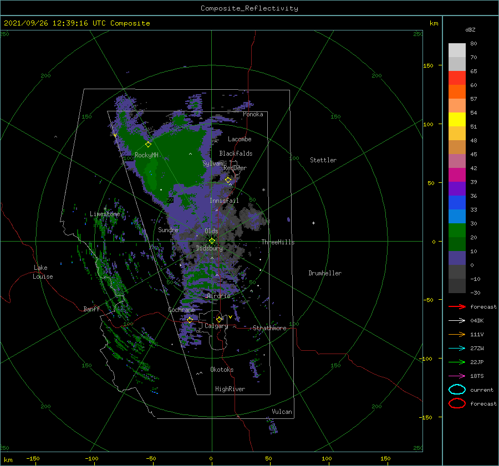The height and width of the screenshot is (466, 499).
Task: Click the asterisk marker above Limestone label
Action: tap(105, 209)
